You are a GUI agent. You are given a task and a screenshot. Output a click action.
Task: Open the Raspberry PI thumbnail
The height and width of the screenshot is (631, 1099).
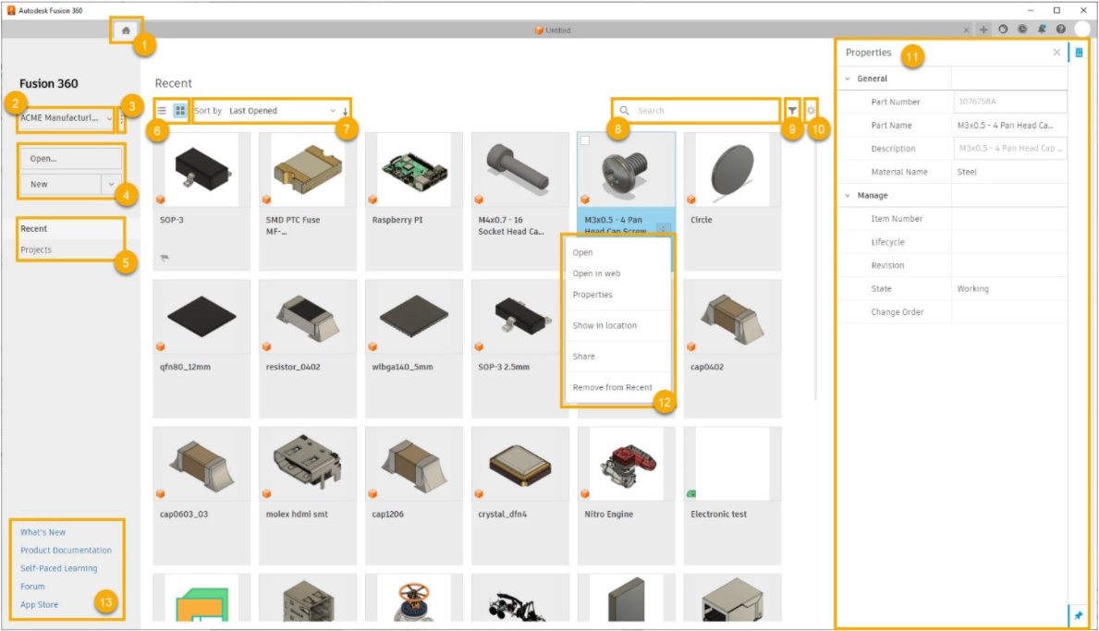[x=413, y=169]
